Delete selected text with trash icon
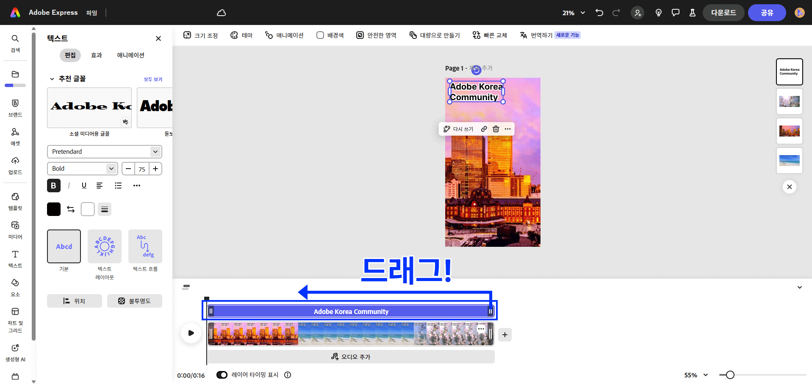Viewport: 812px width, 385px height. pos(496,129)
